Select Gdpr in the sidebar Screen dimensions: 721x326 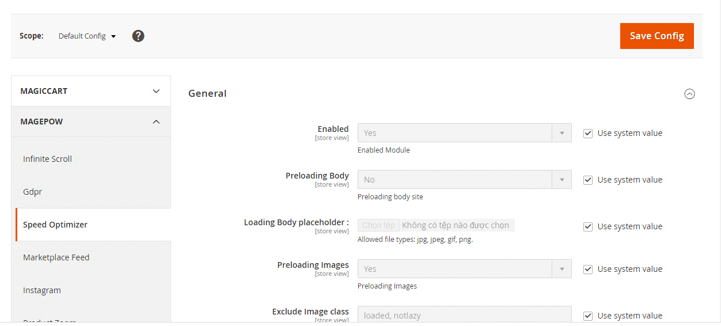pyautogui.click(x=33, y=192)
